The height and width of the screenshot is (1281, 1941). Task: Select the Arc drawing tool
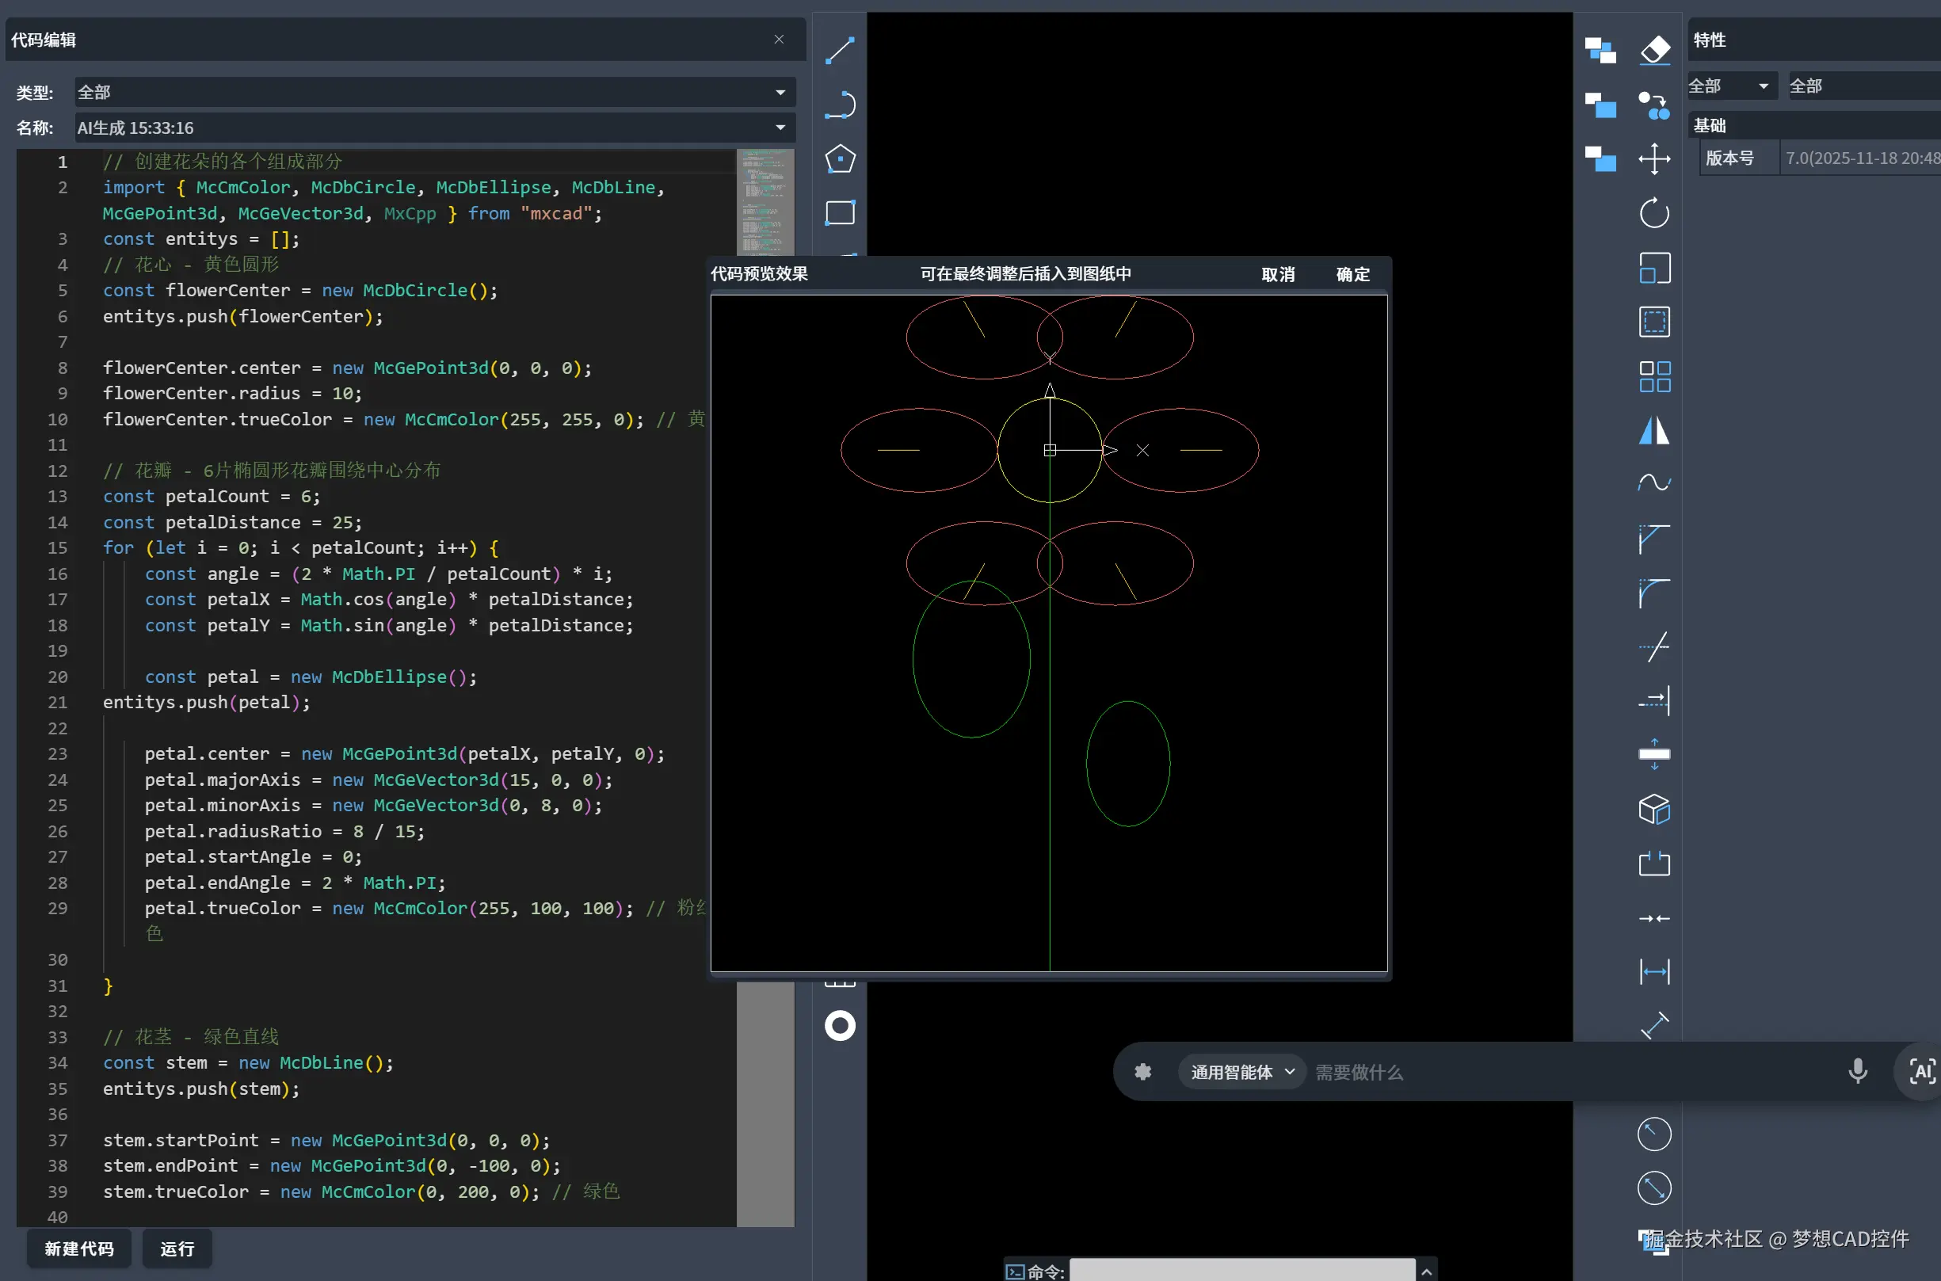[840, 105]
